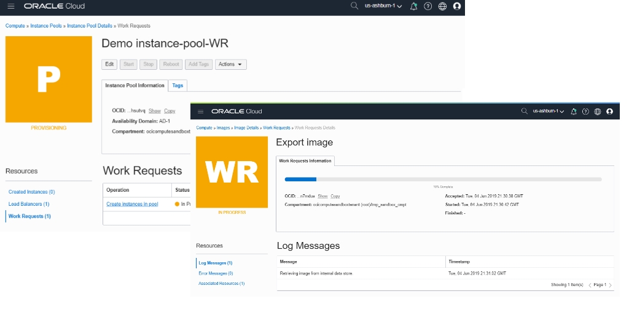The image size is (629, 310).
Task: Go to Instance Pools breadcrumb
Action: (46, 26)
